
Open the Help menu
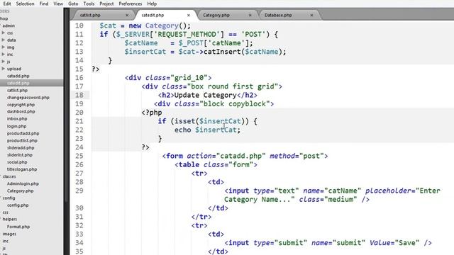click(x=152, y=4)
